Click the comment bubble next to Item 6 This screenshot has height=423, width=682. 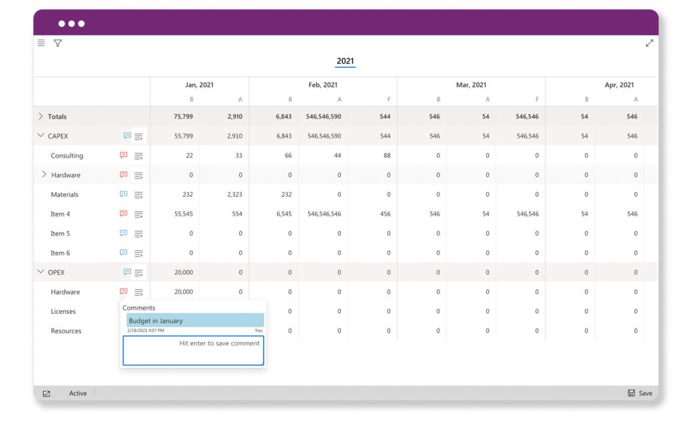point(123,253)
